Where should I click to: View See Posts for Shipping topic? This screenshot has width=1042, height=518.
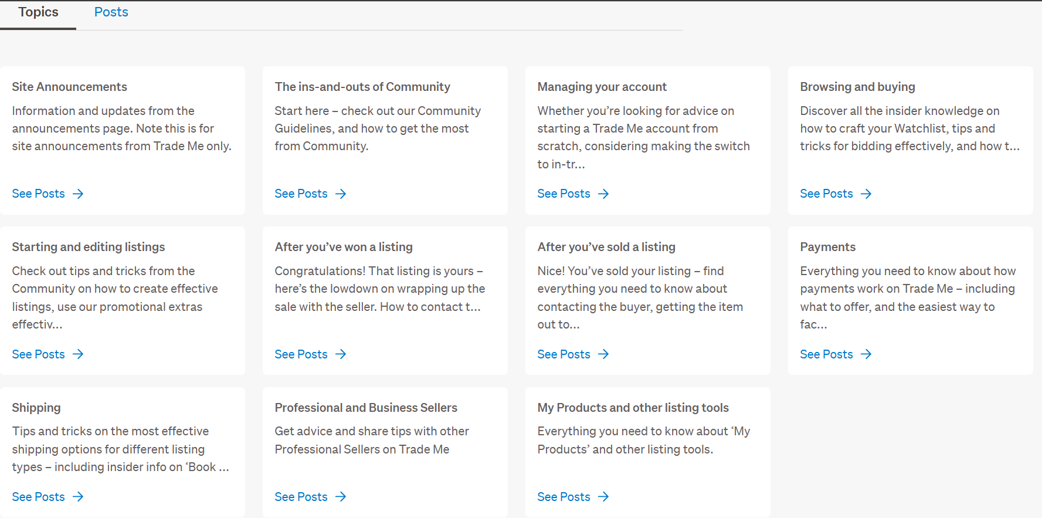pyautogui.click(x=39, y=497)
